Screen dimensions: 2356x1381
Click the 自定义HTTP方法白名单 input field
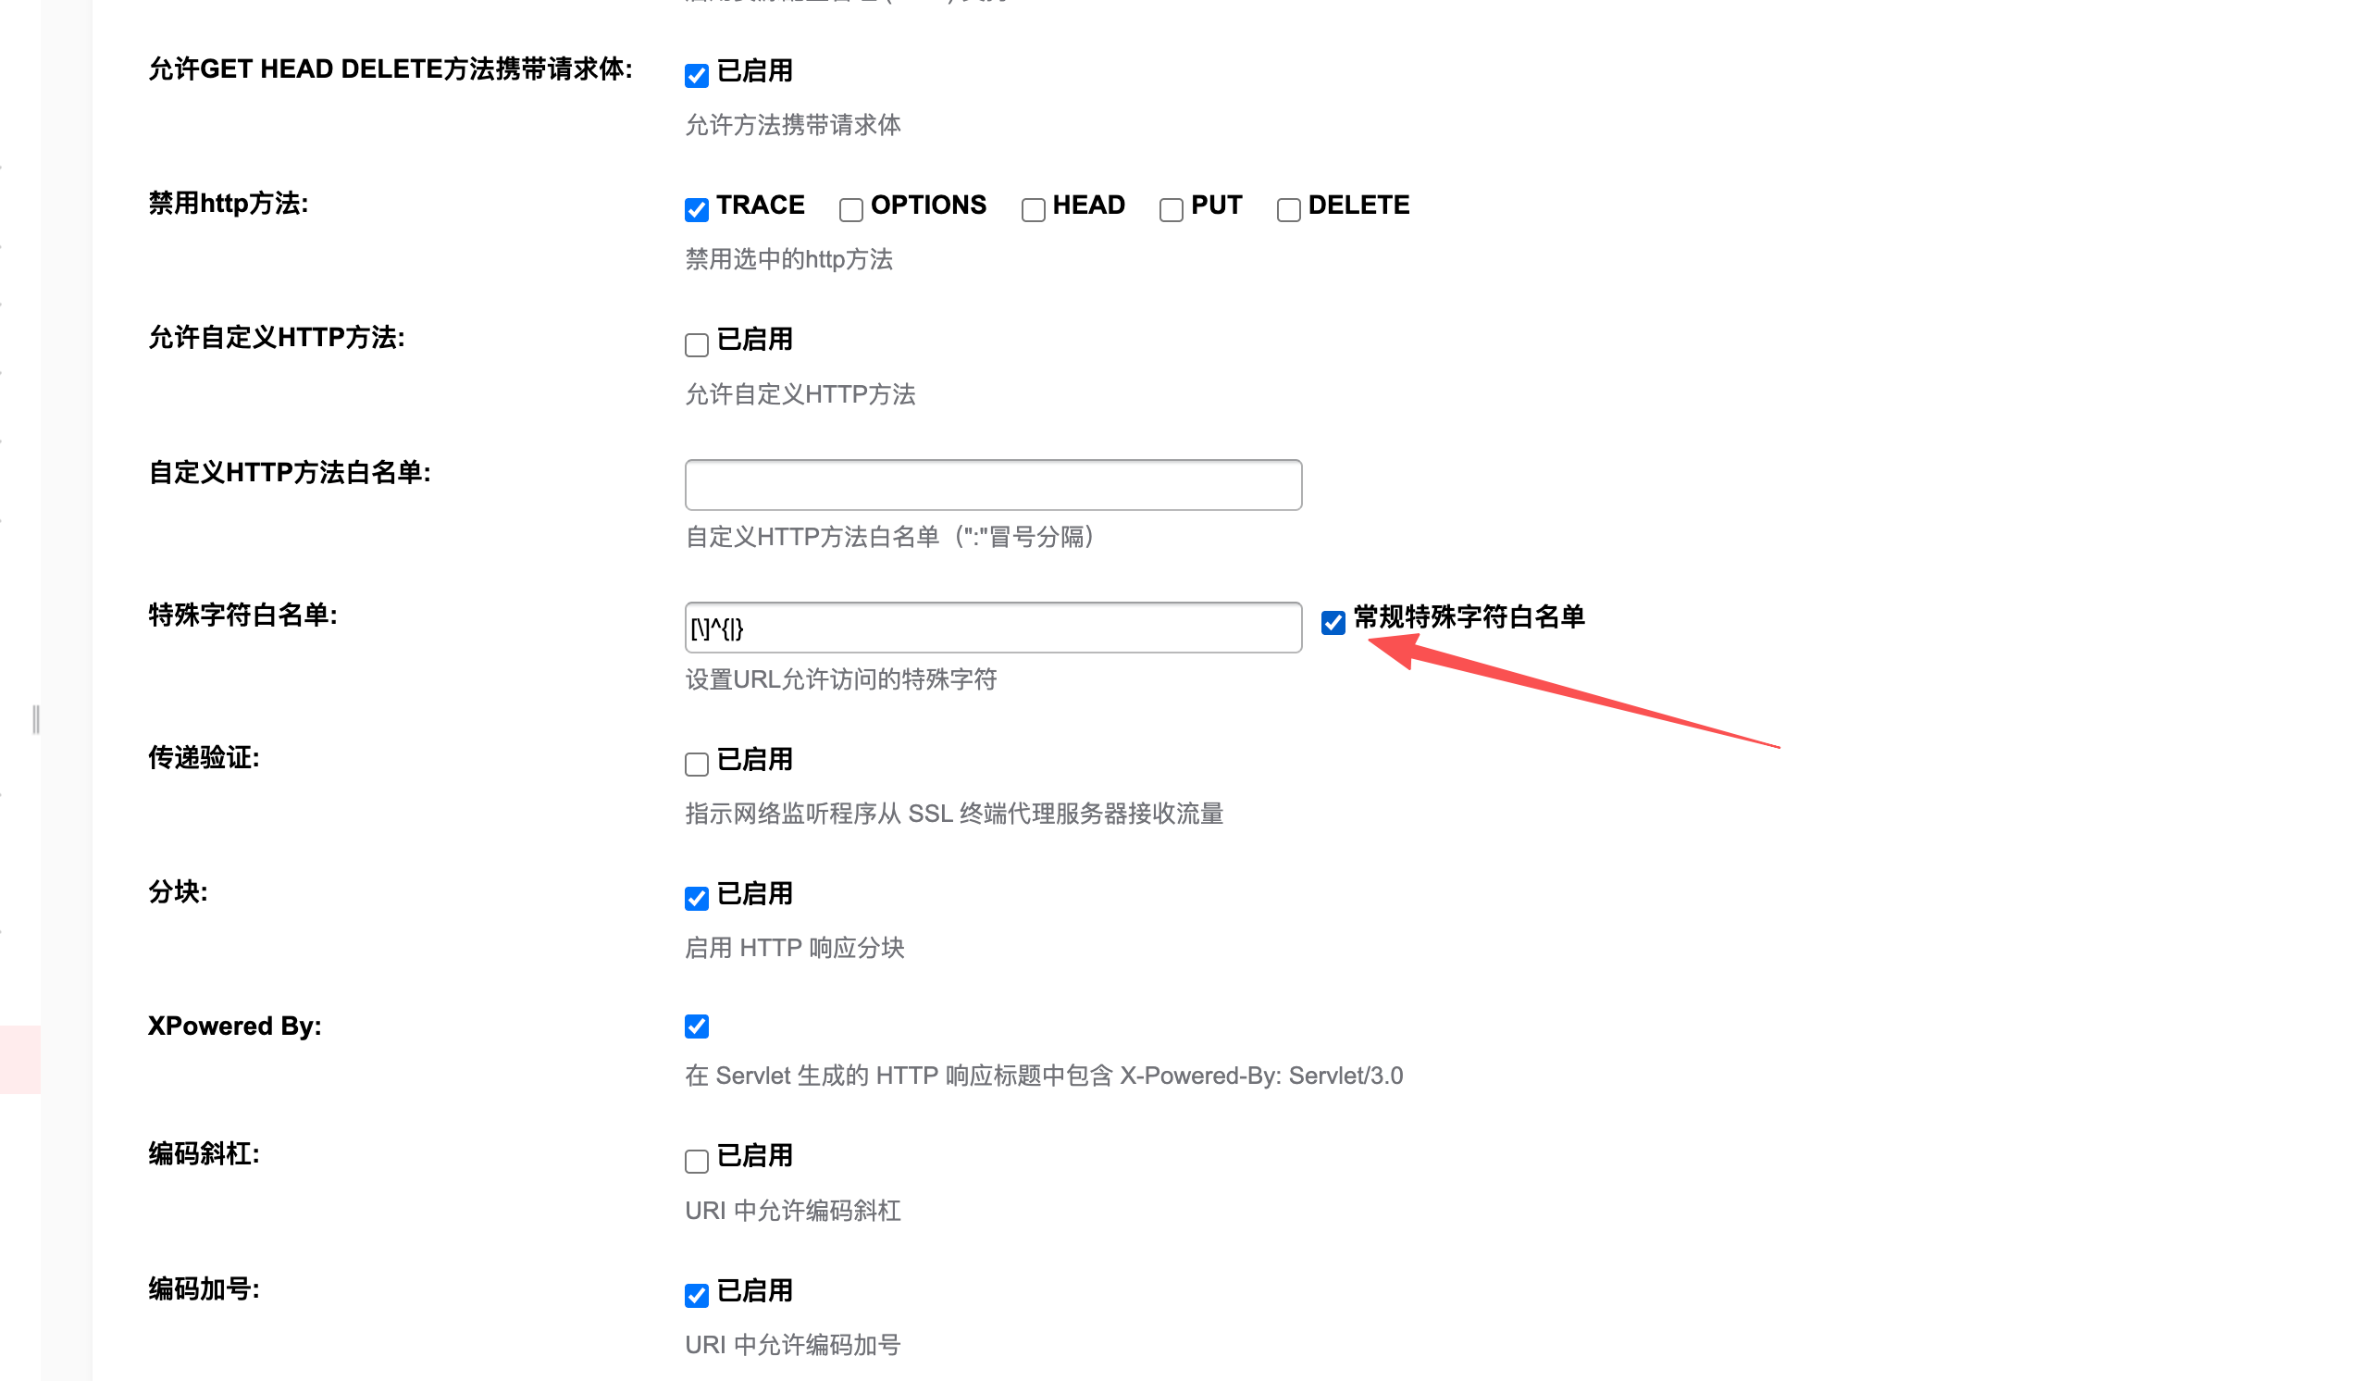pyautogui.click(x=993, y=484)
